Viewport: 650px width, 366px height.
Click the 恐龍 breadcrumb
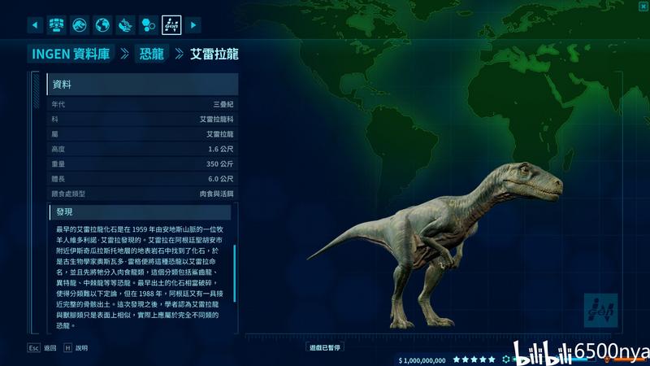coord(152,54)
